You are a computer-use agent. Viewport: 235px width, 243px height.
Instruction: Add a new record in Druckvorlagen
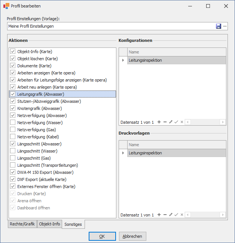(x=159, y=215)
